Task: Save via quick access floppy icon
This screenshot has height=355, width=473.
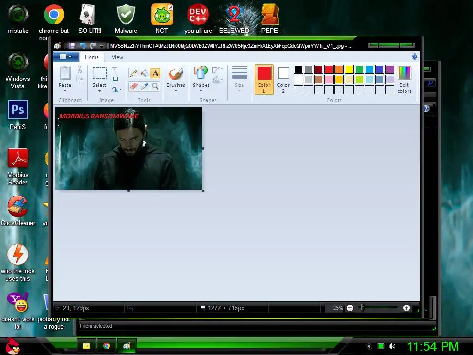Action: click(72, 46)
